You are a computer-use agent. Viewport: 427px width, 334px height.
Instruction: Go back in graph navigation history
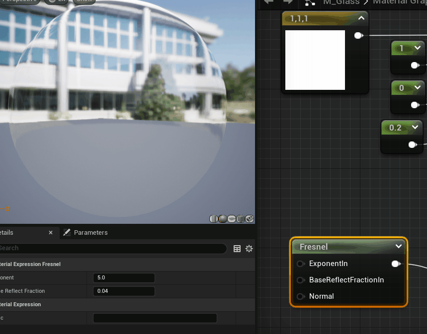[269, 2]
